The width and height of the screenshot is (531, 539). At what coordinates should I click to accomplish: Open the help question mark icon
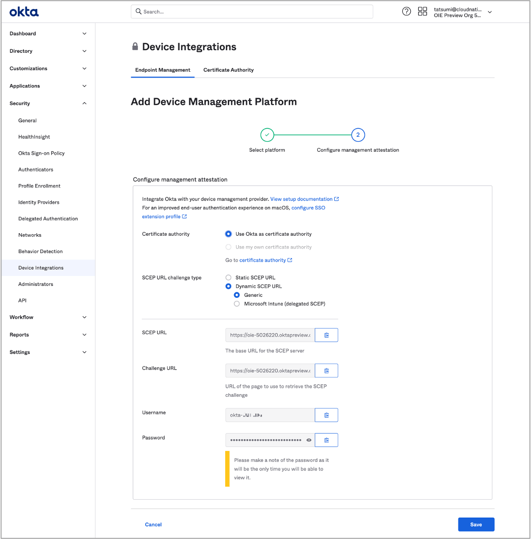[406, 11]
